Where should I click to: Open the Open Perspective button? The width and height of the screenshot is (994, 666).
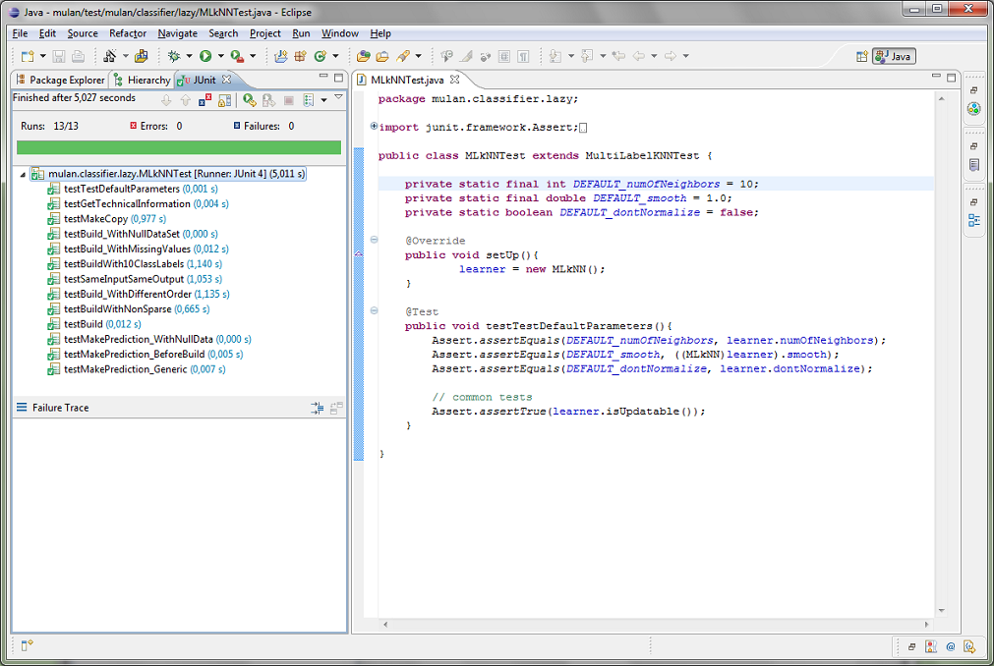point(861,57)
